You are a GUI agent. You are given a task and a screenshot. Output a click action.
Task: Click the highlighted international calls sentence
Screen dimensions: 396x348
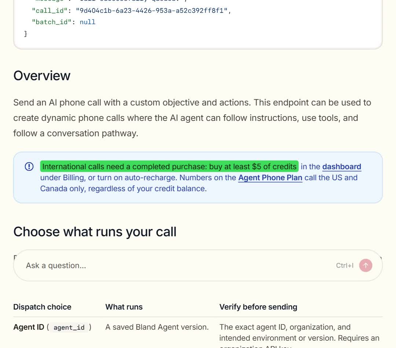pyautogui.click(x=169, y=167)
